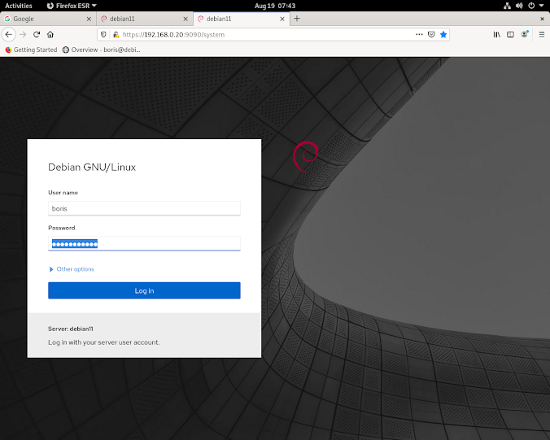This screenshot has height=440, width=550.
Task: Open Overview - boris@debi bookmark
Action: [102, 50]
